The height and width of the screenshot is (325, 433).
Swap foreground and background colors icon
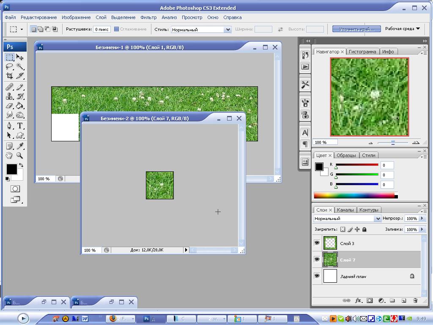(x=21, y=165)
